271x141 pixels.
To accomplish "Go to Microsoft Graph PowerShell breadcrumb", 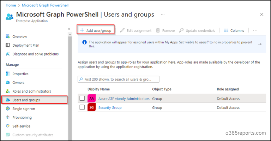I will click(x=45, y=5).
